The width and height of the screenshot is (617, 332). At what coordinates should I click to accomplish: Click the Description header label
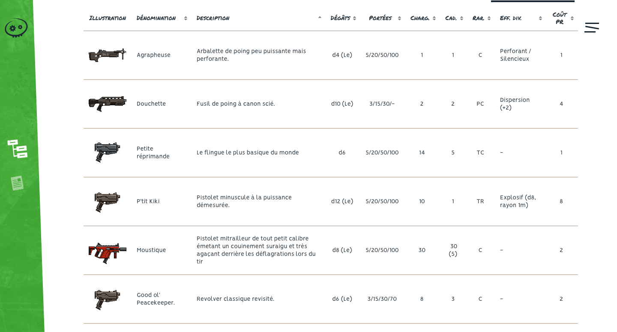pyautogui.click(x=213, y=18)
